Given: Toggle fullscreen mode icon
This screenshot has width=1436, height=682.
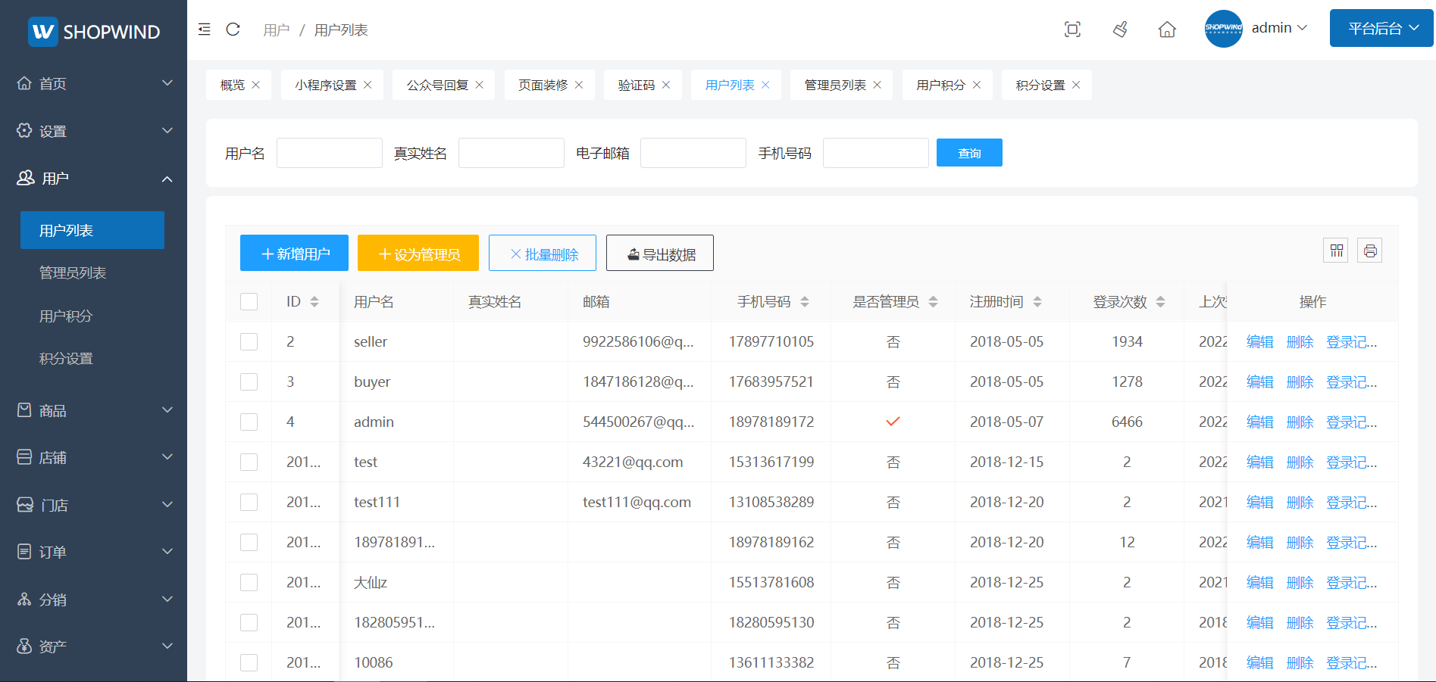Looking at the screenshot, I should (x=1072, y=30).
